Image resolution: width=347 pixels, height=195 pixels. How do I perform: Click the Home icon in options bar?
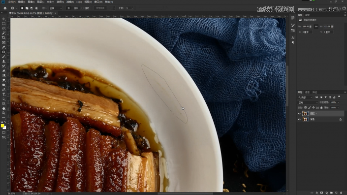5,8
